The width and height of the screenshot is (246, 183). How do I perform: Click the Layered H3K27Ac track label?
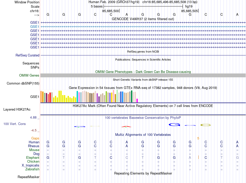17,110
